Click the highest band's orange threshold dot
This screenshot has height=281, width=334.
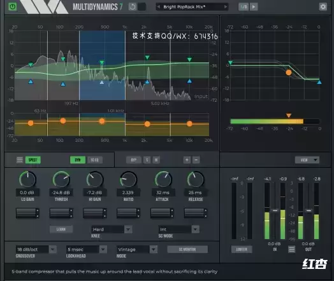189,124
